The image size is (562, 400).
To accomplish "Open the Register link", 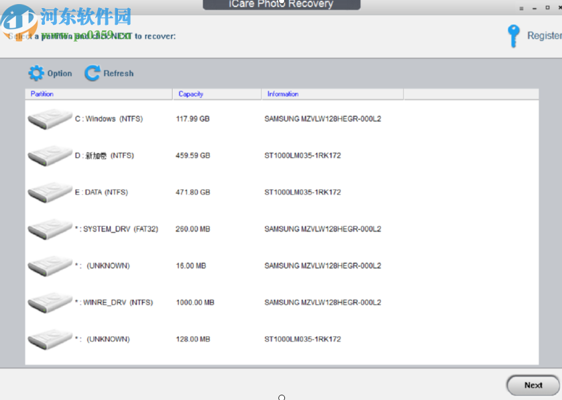I will pos(545,36).
